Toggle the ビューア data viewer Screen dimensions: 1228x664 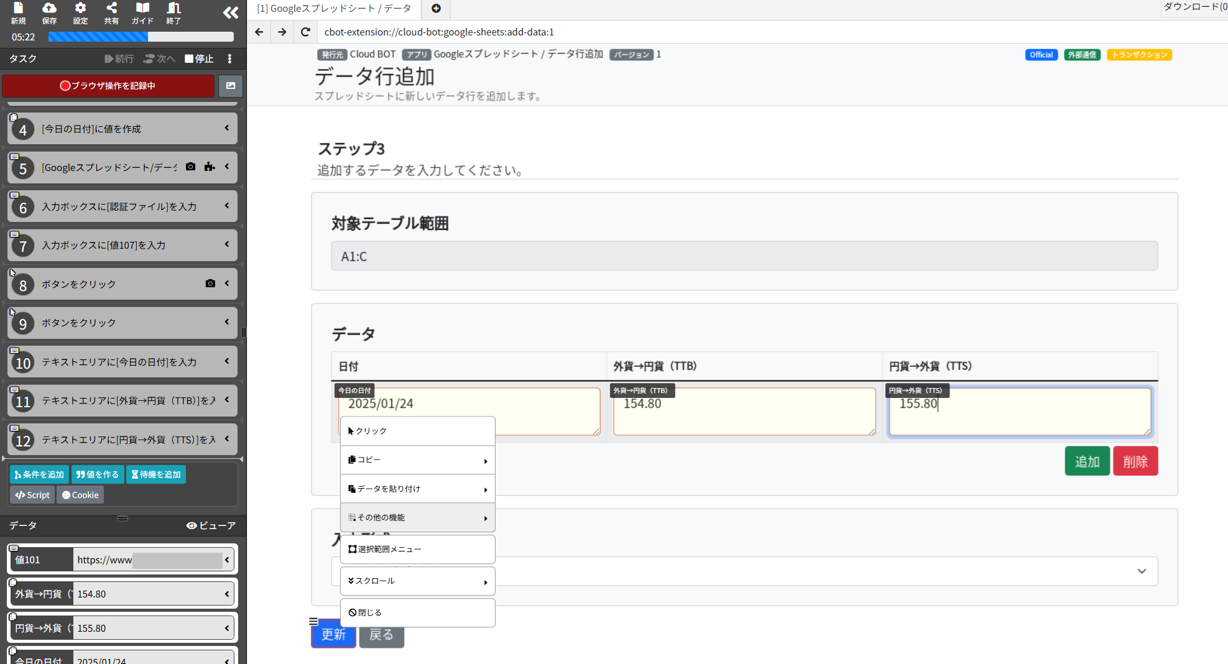pyautogui.click(x=211, y=526)
